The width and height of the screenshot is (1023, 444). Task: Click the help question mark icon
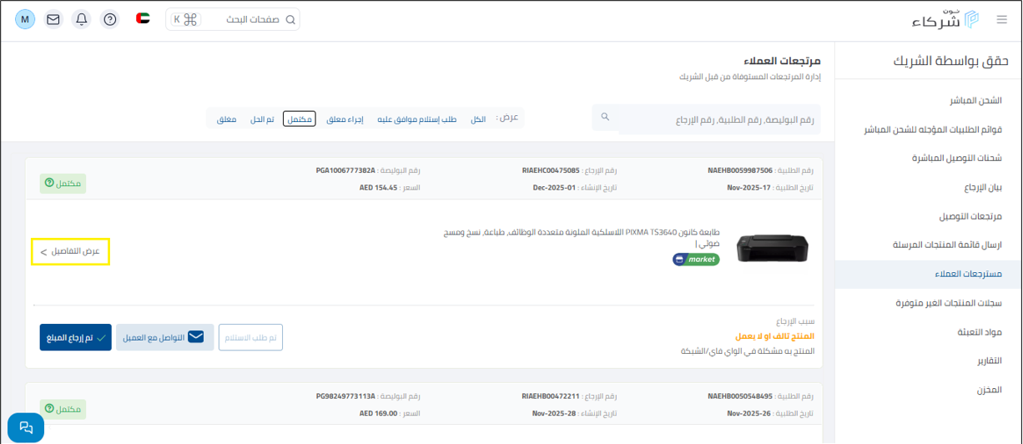pos(109,19)
